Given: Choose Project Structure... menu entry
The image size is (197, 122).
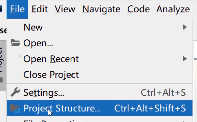Looking at the screenshot, I should [62, 108].
